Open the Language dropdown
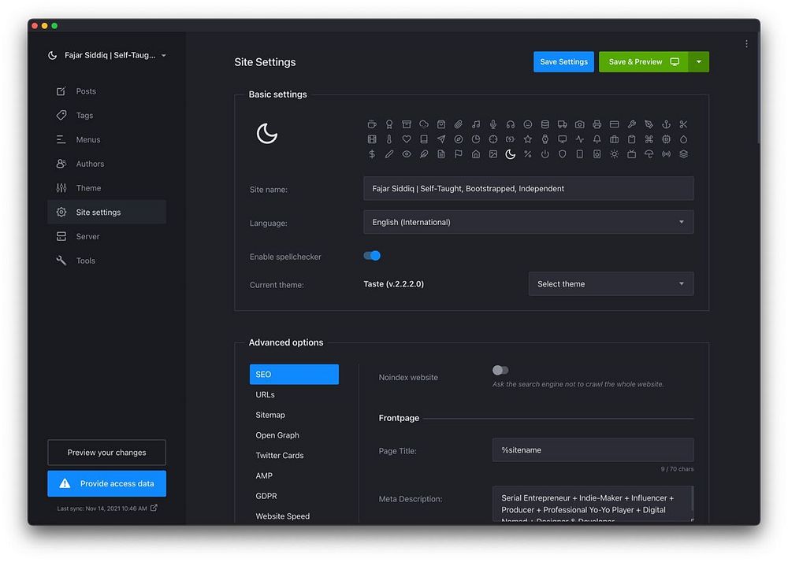 (x=528, y=222)
